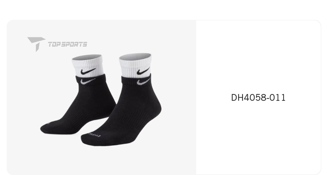Click white Nike swoosh on right black sock

click(144, 82)
